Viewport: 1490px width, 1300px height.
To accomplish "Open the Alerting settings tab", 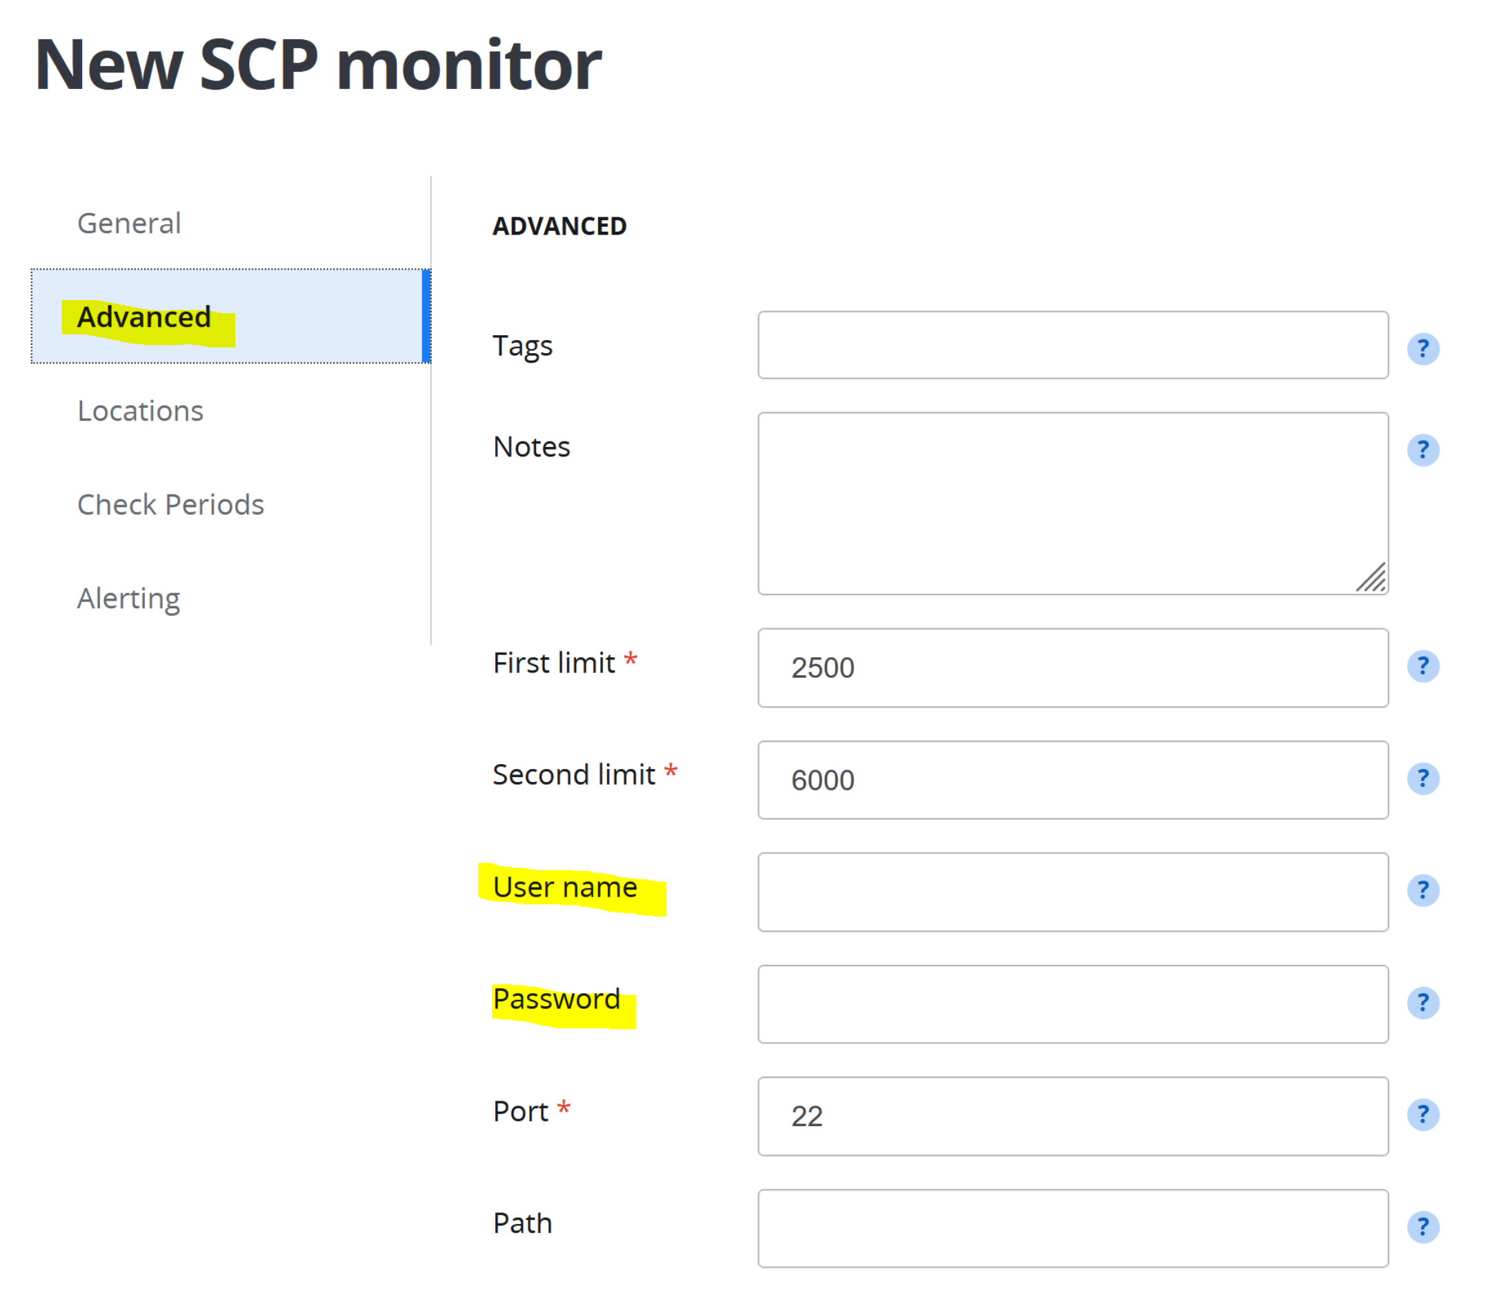I will click(129, 599).
